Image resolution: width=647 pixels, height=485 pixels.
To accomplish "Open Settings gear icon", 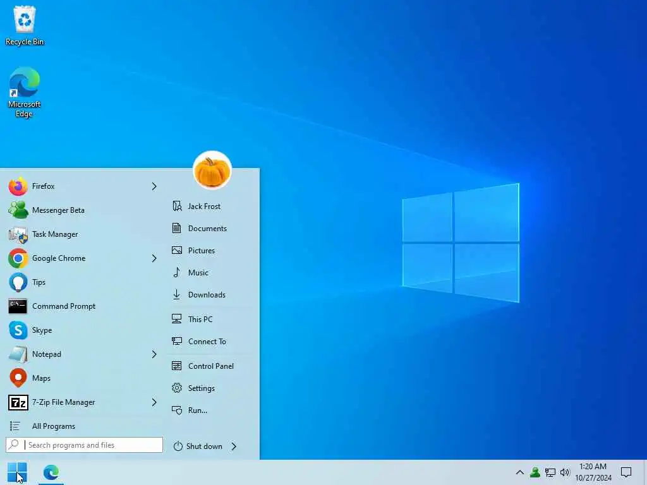I will pos(177,388).
